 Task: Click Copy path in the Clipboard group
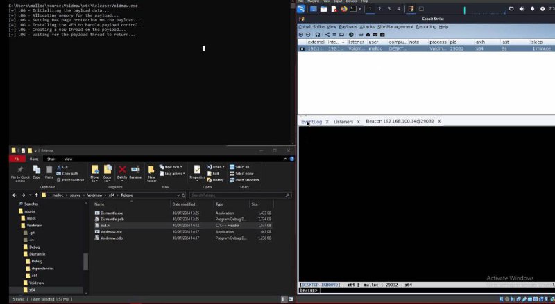coord(67,174)
